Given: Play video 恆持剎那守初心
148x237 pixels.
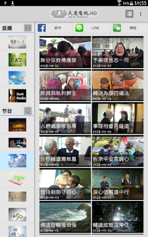Looking at the screenshot, I should pyautogui.click(x=65, y=184).
